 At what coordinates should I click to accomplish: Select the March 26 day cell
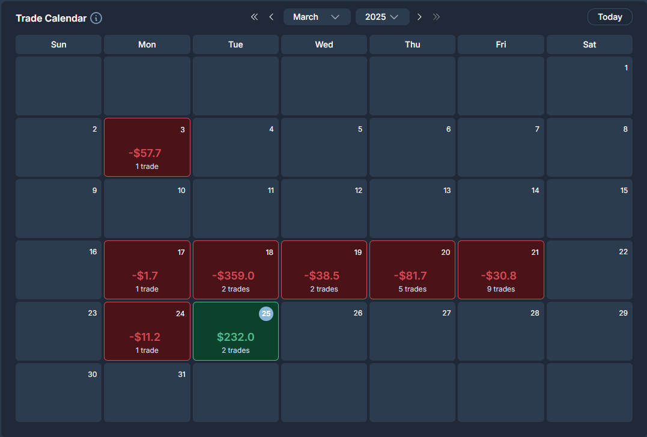[324, 331]
